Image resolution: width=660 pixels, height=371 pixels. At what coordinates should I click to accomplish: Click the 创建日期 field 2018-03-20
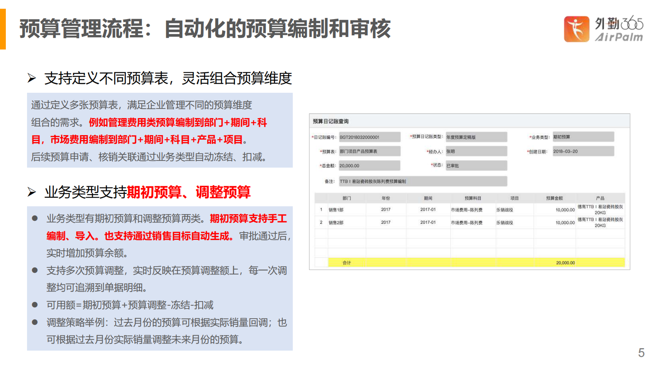[x=583, y=151]
